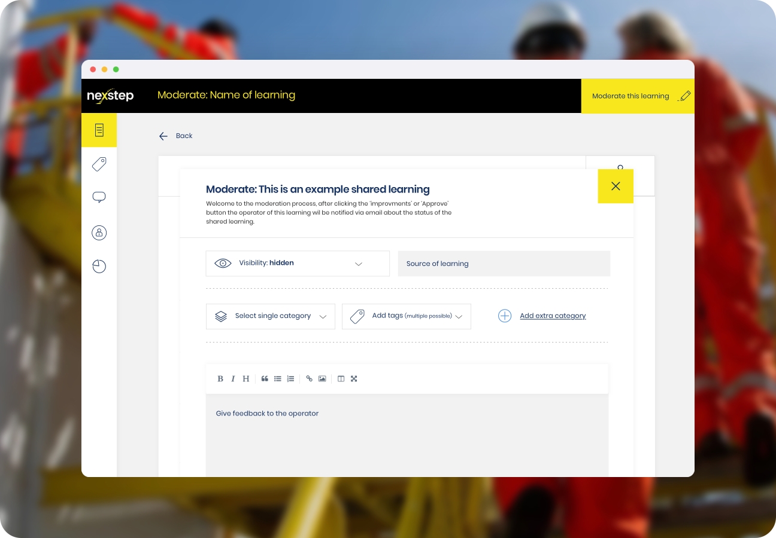Insert a hyperlink using the link icon
The width and height of the screenshot is (776, 538).
click(309, 378)
